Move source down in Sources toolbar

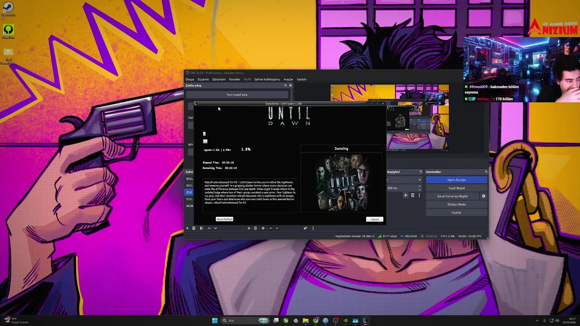click(277, 228)
